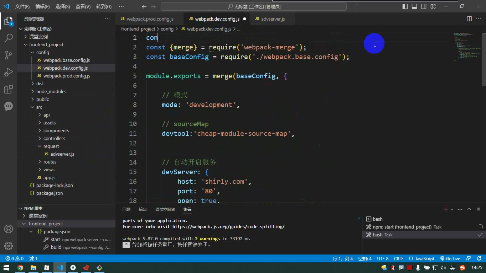Viewport: 486px width, 273px height.
Task: Click Go Live in status bar
Action: [450, 259]
